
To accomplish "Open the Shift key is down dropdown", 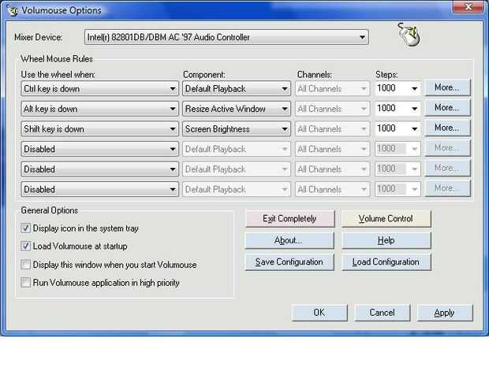I will 100,129.
